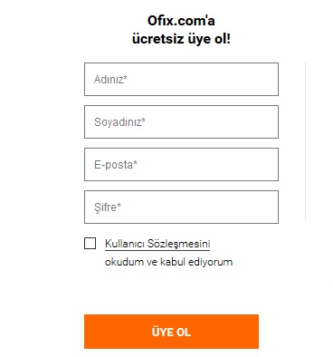View the underlined user agreement text
Image resolution: width=333 pixels, height=357 pixels.
point(157,244)
